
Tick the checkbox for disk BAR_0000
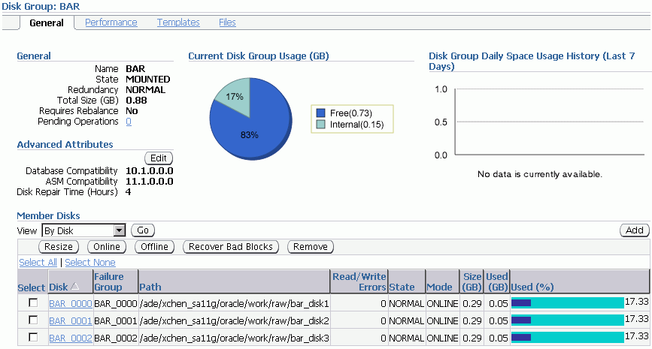point(33,303)
